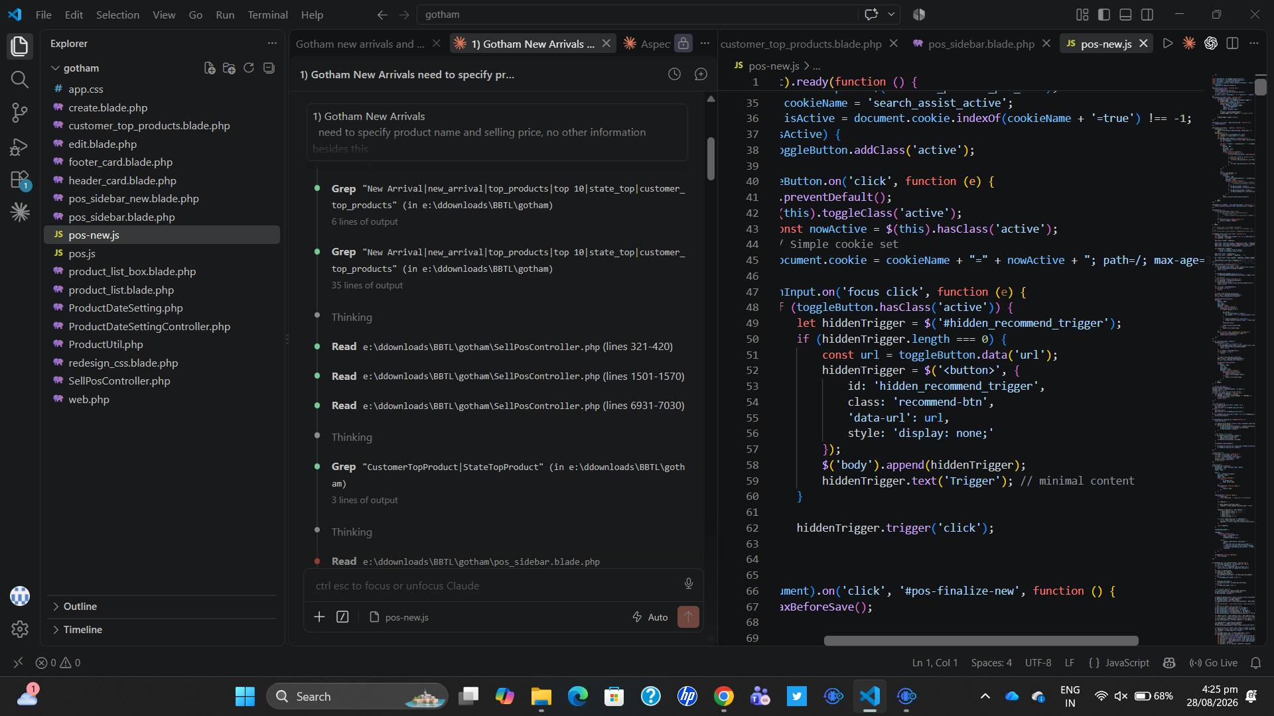
Task: Toggle the Auto mode in Claude input
Action: point(650,617)
